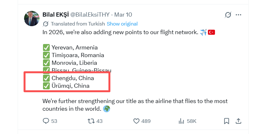Click the 58K views count
Screen dimensions: 257x134
(x=192, y=121)
